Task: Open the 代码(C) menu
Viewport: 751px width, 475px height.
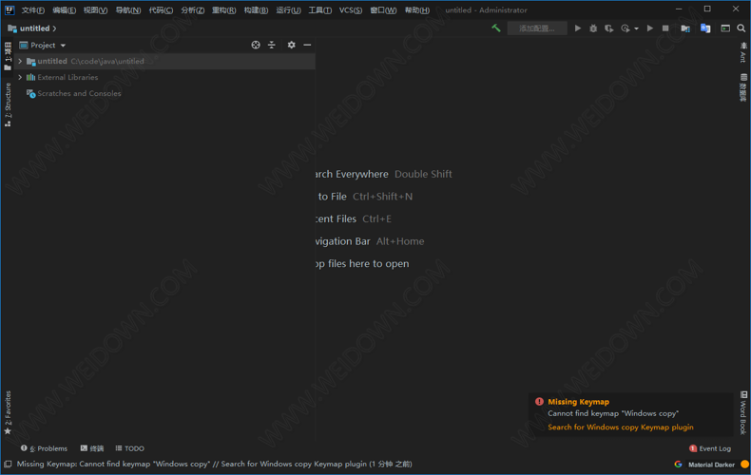Action: [x=161, y=10]
